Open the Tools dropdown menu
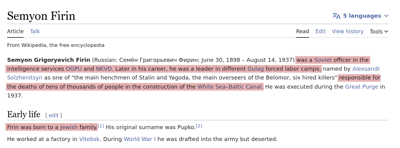Image resolution: width=400 pixels, height=148 pixels. 379,31
